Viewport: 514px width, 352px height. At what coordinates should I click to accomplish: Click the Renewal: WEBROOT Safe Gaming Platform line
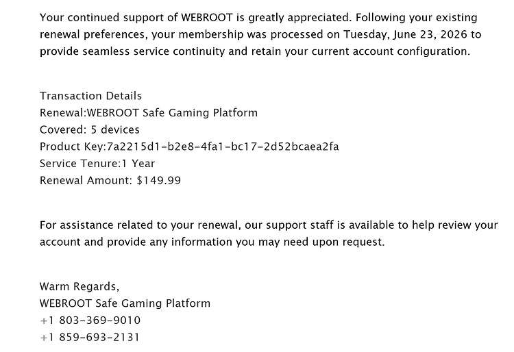tap(149, 113)
